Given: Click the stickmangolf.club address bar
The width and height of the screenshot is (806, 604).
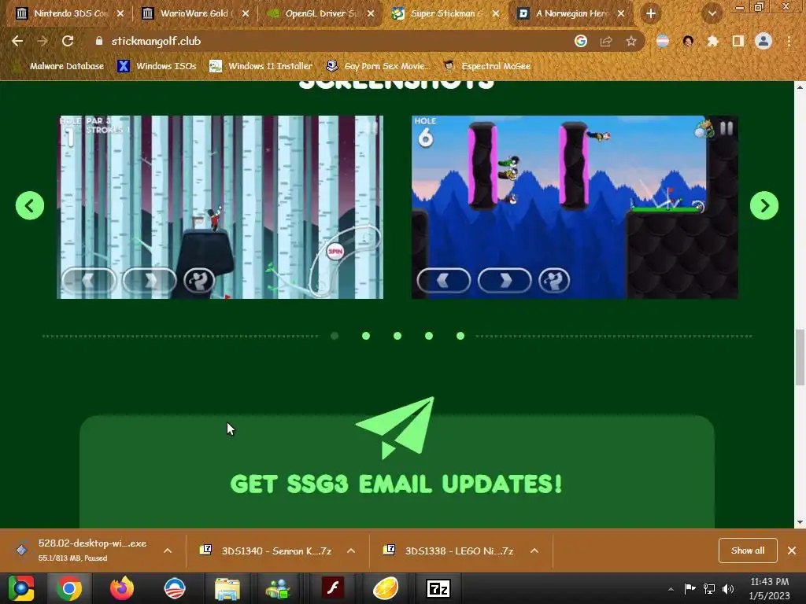Looking at the screenshot, I should pos(329,41).
